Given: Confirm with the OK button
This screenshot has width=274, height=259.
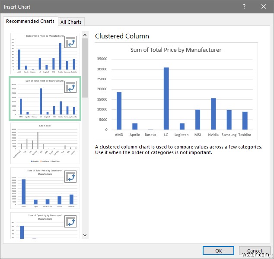Looking at the screenshot, I should click(218, 251).
